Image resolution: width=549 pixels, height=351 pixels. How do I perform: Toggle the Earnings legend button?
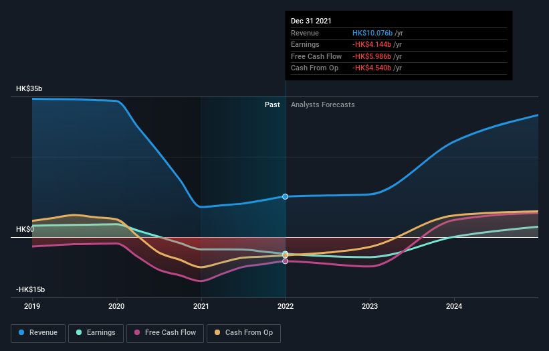point(96,333)
